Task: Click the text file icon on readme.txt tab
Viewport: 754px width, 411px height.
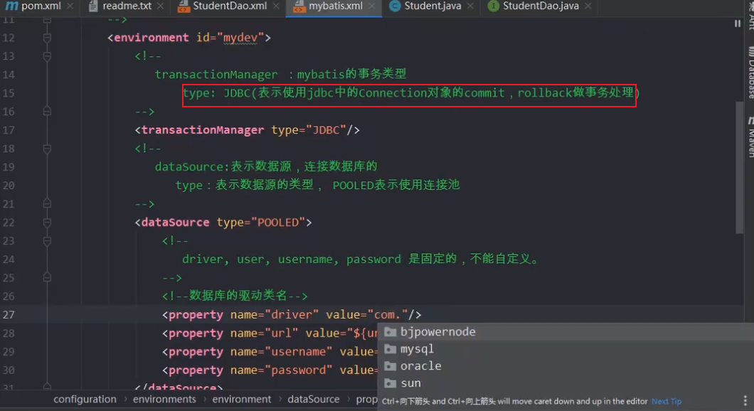Action: (93, 6)
